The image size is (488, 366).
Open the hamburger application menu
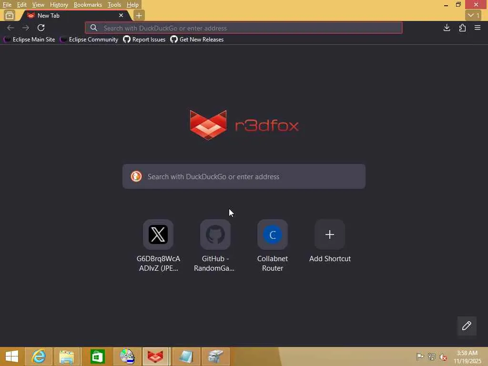coord(478,28)
